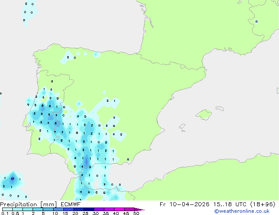Click the date 'Fr 10-04-2026' text
Image resolution: width=279 pixels, height=215 pixels.
pos(184,204)
